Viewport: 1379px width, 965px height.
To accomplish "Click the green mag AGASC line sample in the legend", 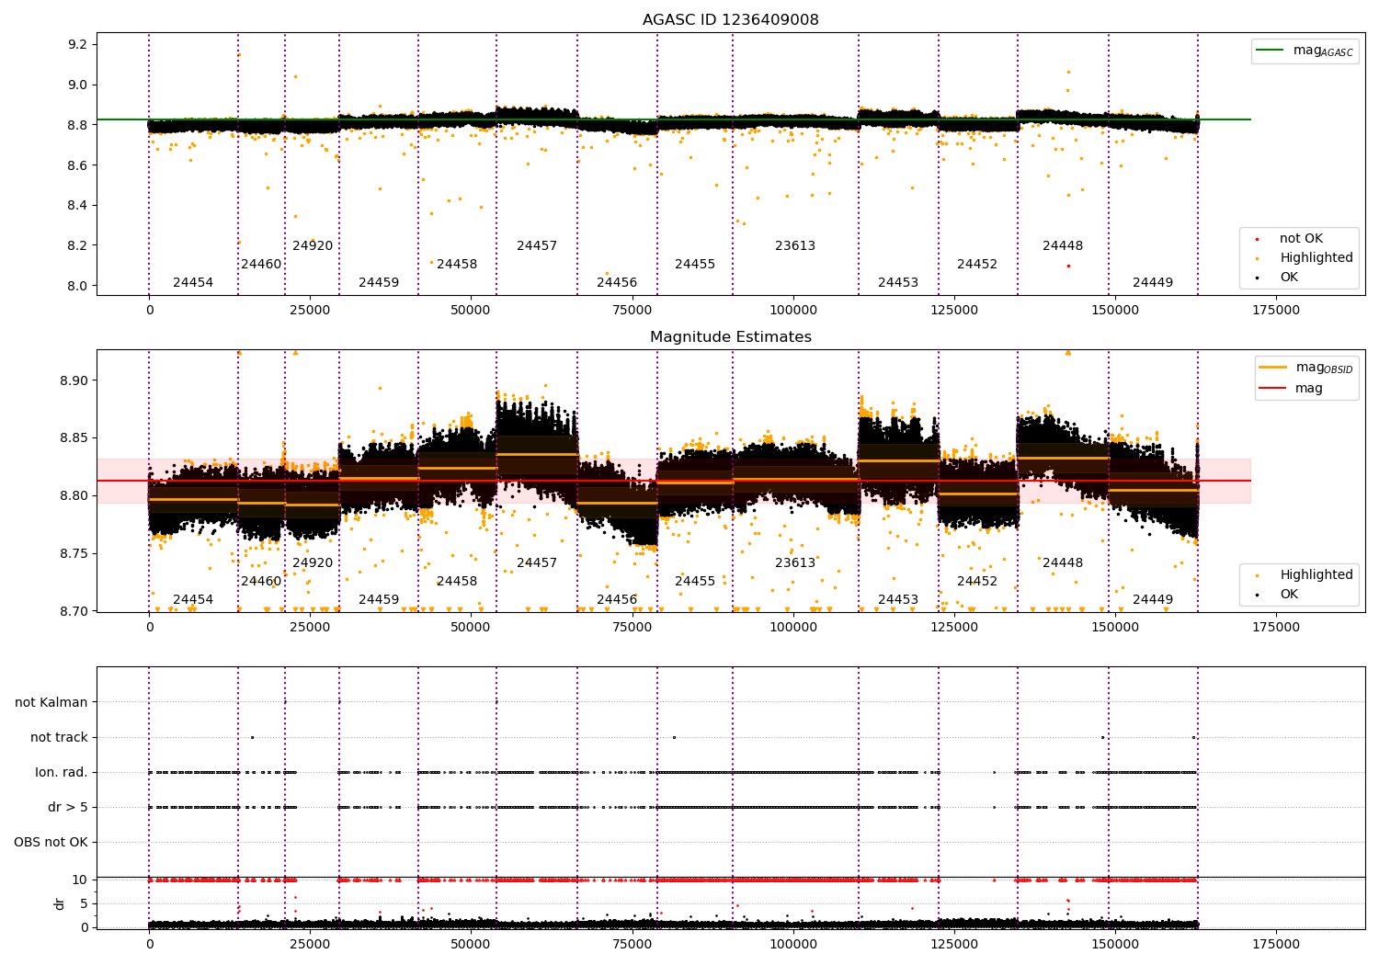I will (x=1271, y=50).
